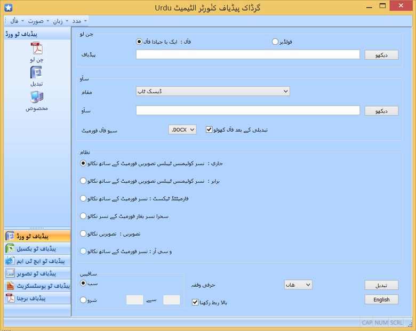Select the second layout mode radio option
Image resolution: width=416 pixels, height=331 pixels.
[83, 181]
